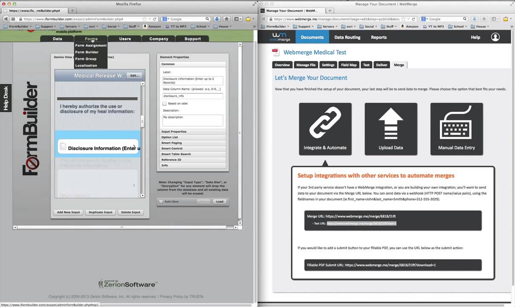The image size is (515, 307).
Task: Click the PDF icon beside Webmerge Medical Test
Action: tap(275, 52)
